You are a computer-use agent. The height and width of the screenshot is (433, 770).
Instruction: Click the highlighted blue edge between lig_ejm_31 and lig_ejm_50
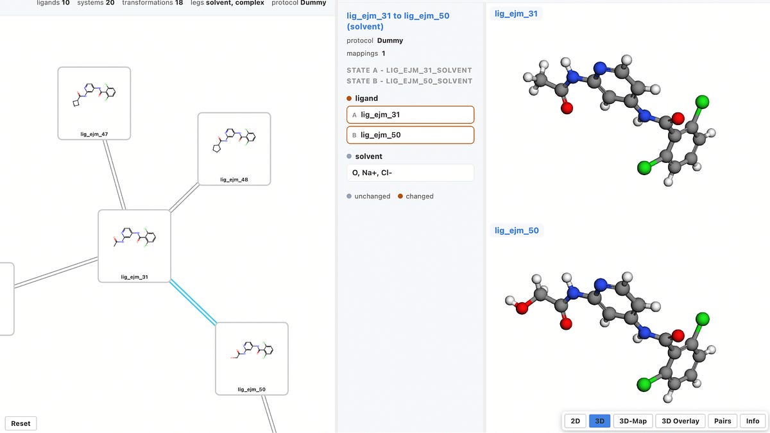click(193, 303)
